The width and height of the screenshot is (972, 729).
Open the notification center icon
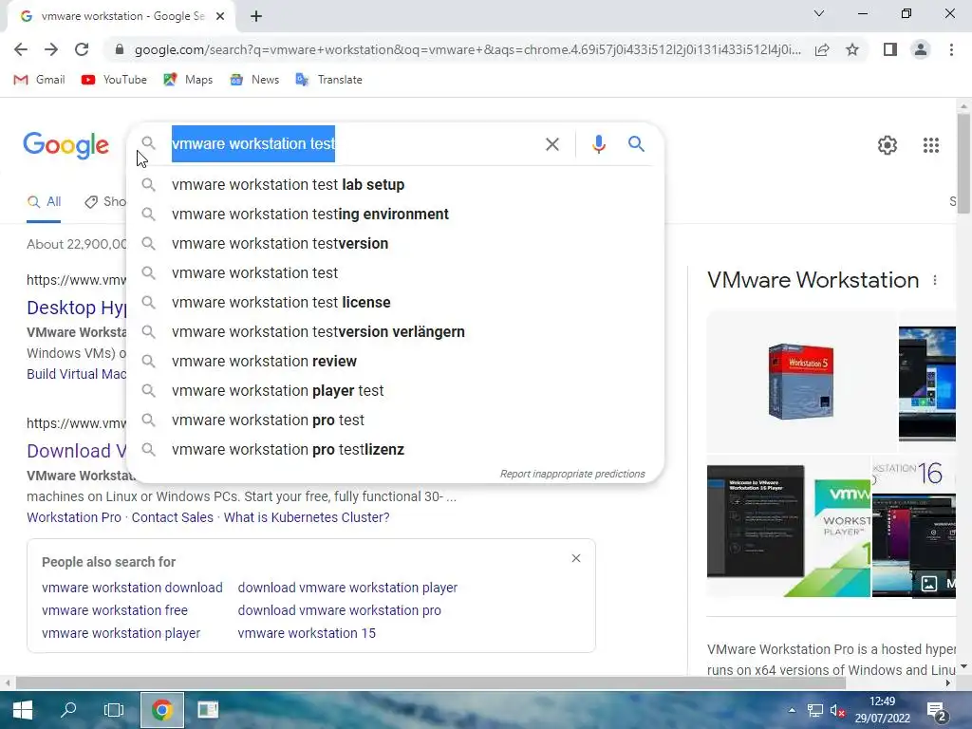click(936, 712)
